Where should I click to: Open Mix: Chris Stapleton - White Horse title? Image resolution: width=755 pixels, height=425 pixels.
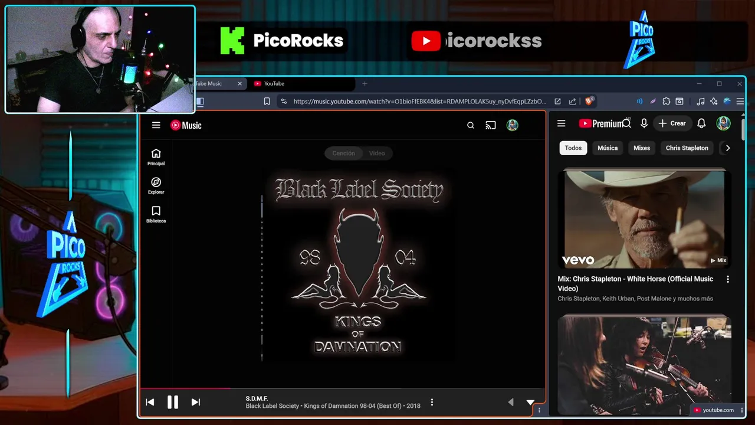[x=635, y=283]
